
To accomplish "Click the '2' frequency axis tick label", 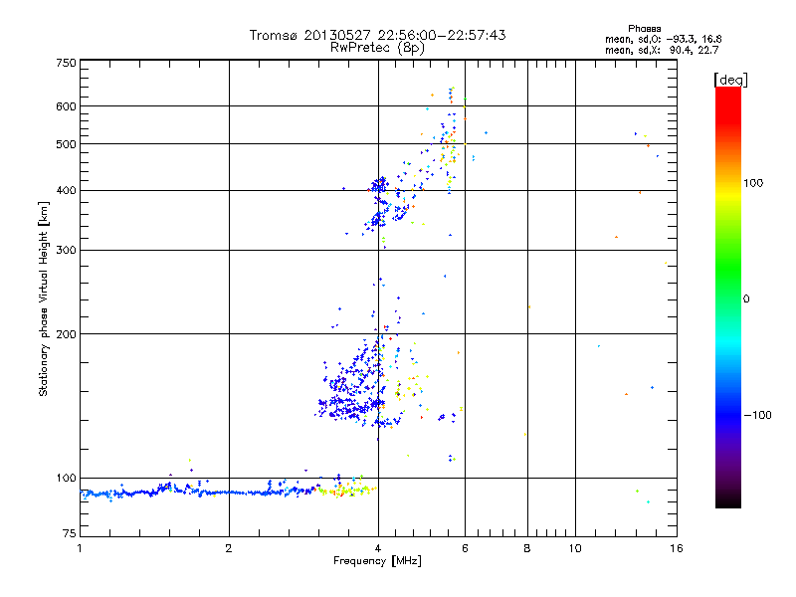I will click(229, 548).
